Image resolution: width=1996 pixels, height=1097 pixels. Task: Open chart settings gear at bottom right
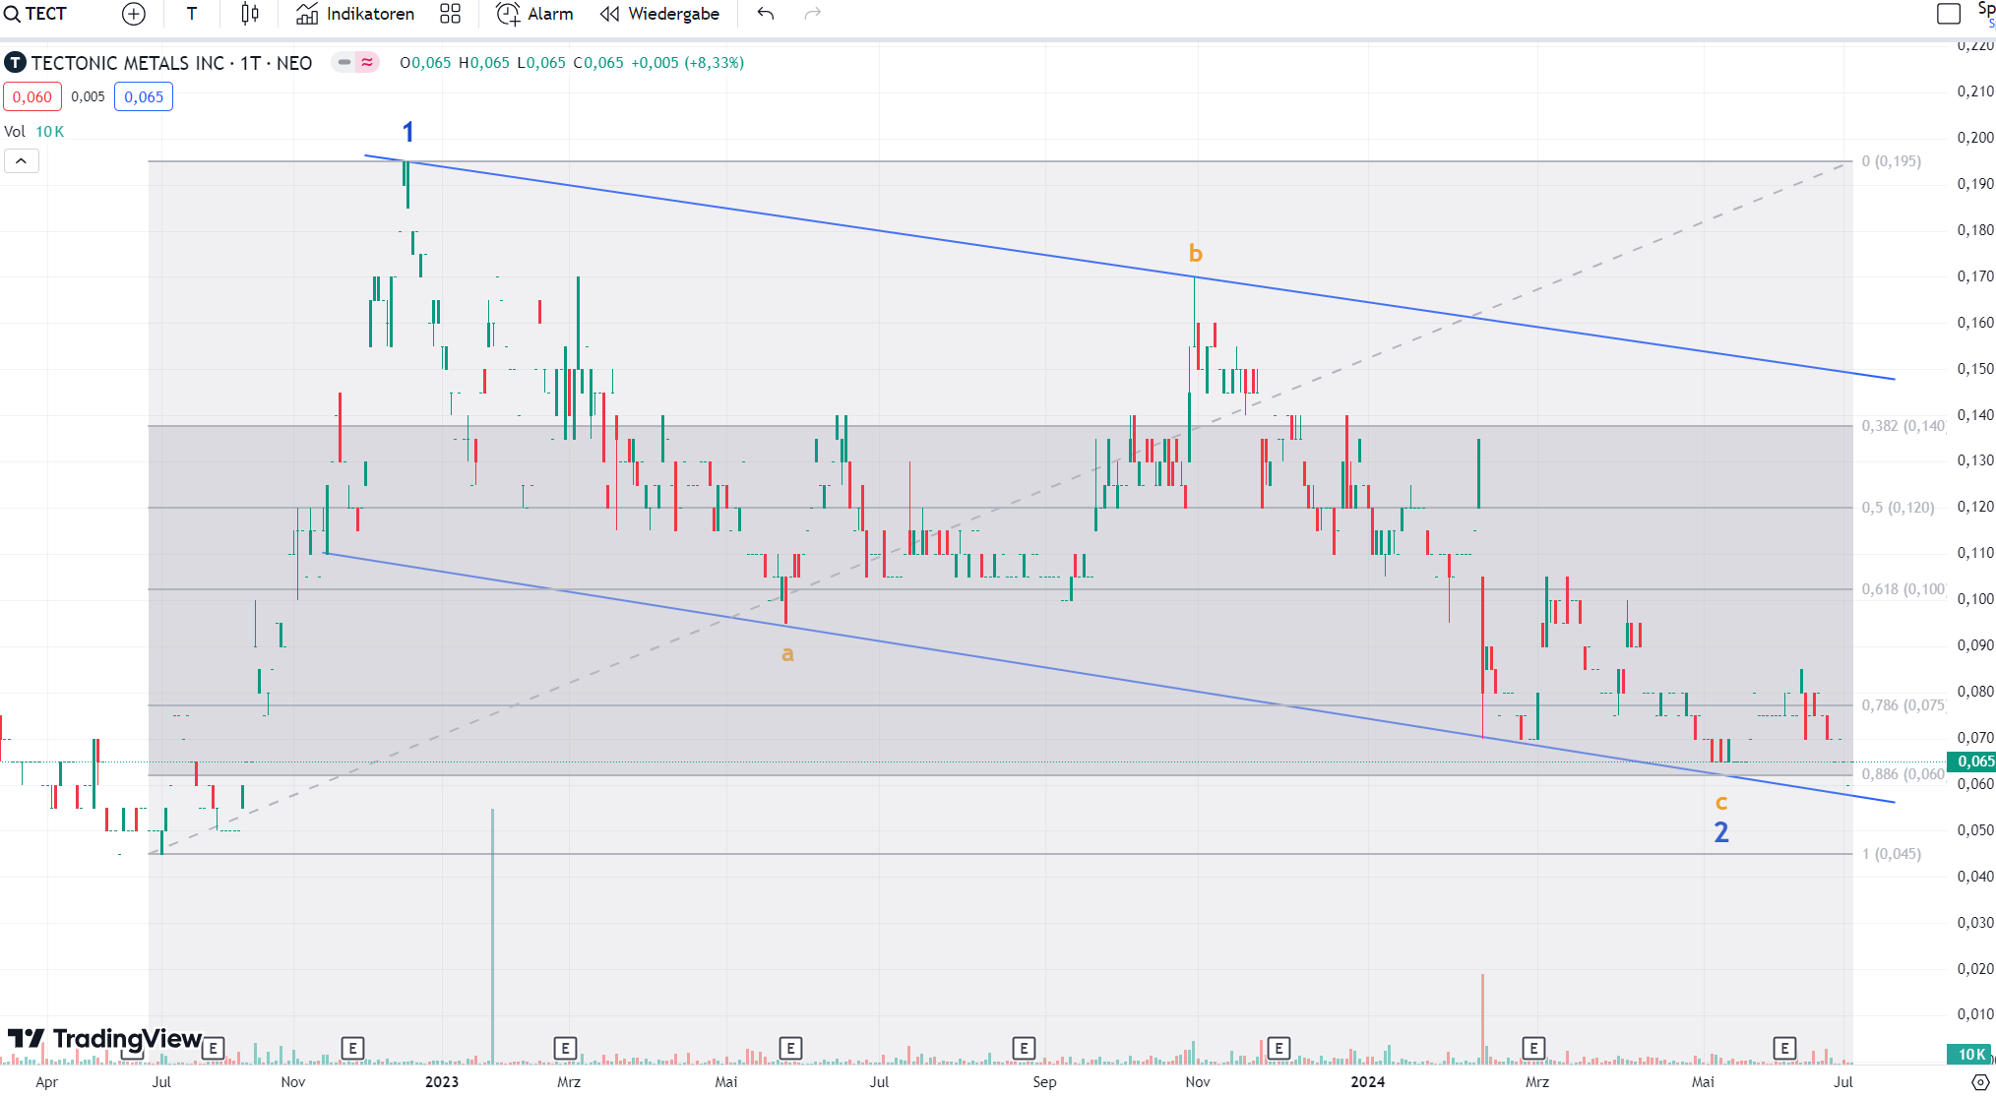tap(1980, 1081)
